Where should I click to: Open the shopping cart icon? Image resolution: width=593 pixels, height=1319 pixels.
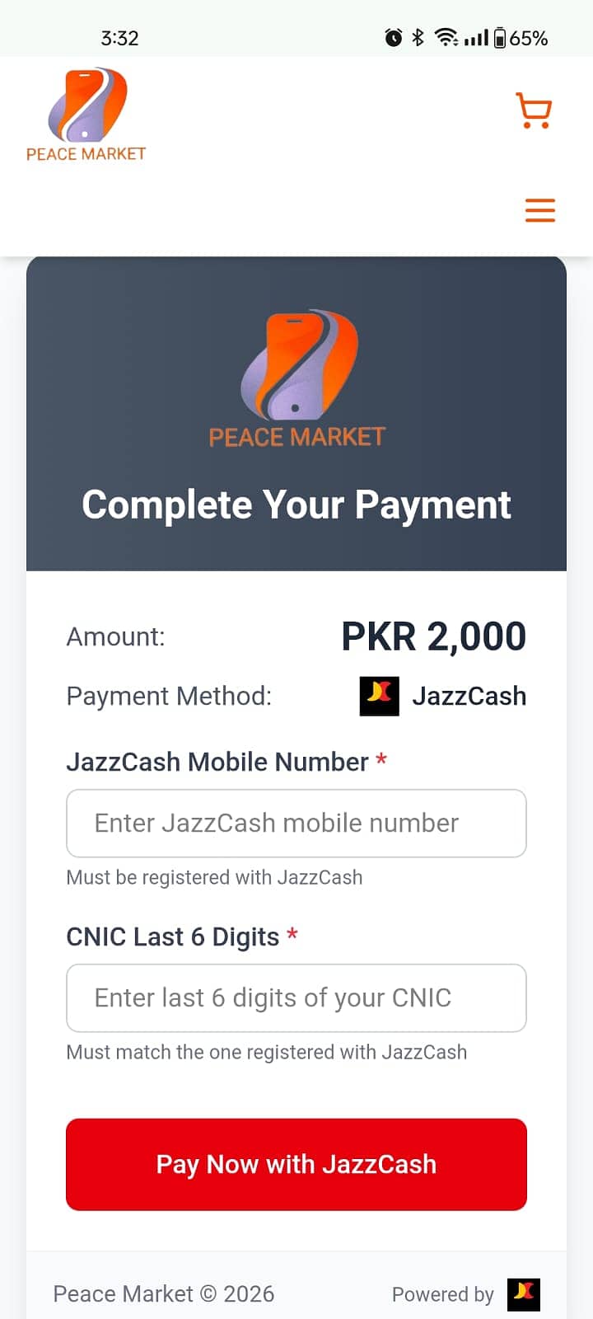(x=534, y=110)
